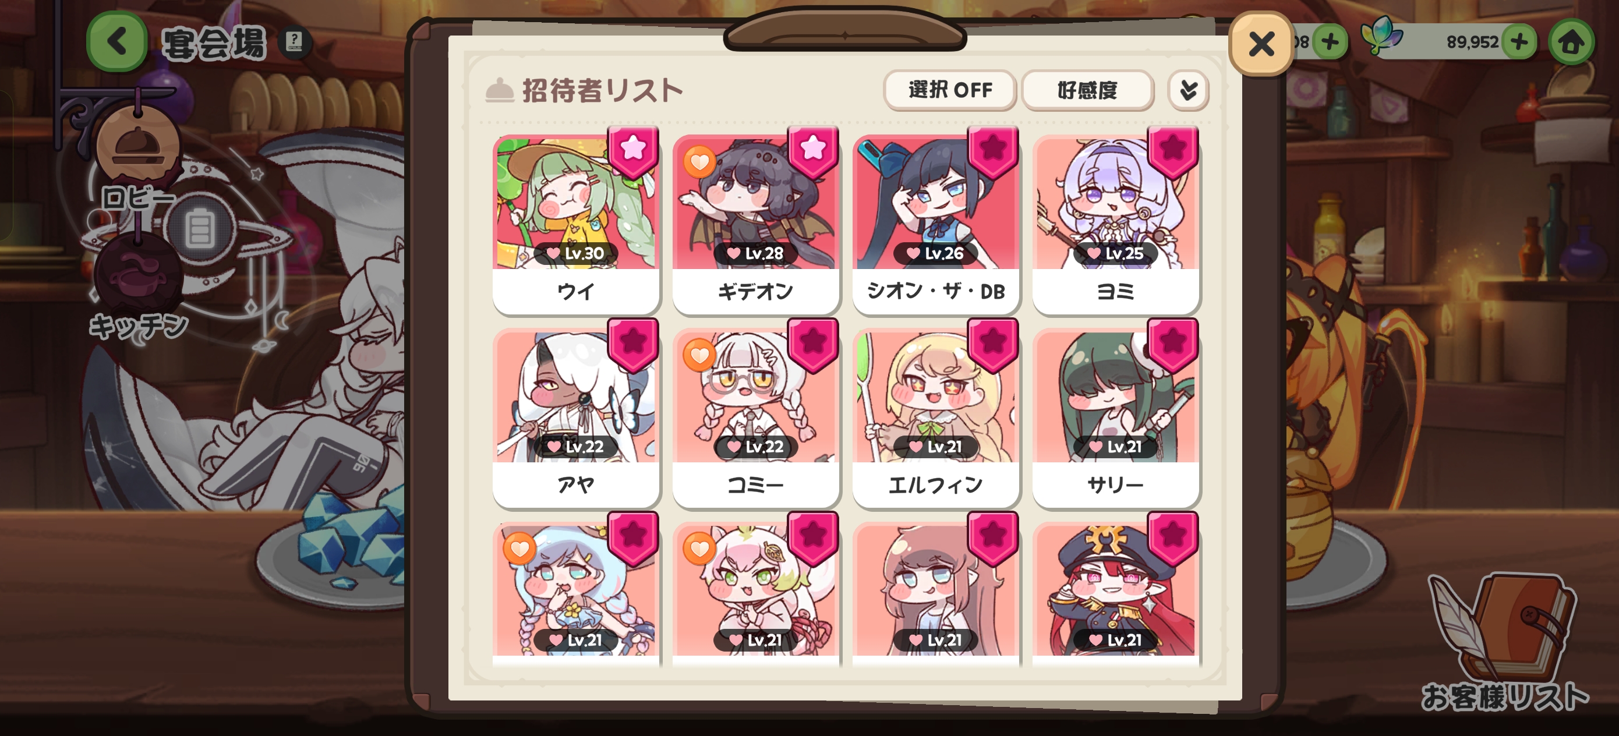The image size is (1619, 736).
Task: Switch to the ロビー tab
Action: coord(138,158)
